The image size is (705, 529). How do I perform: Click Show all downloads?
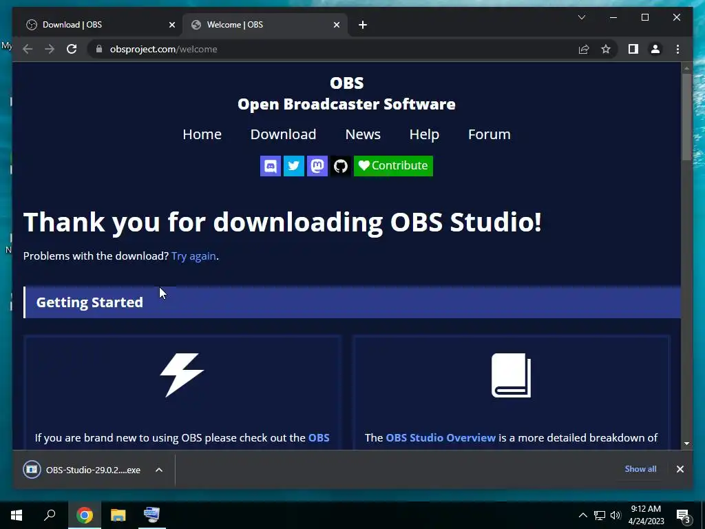pos(640,468)
